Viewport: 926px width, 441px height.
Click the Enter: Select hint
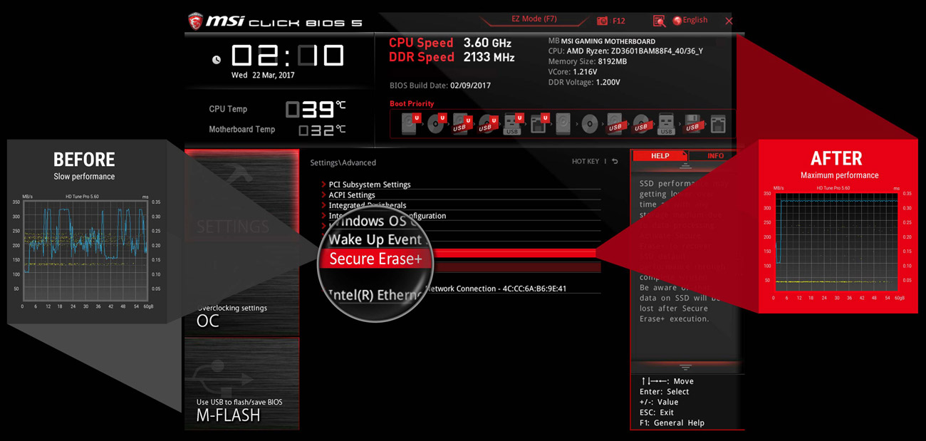[x=664, y=392]
